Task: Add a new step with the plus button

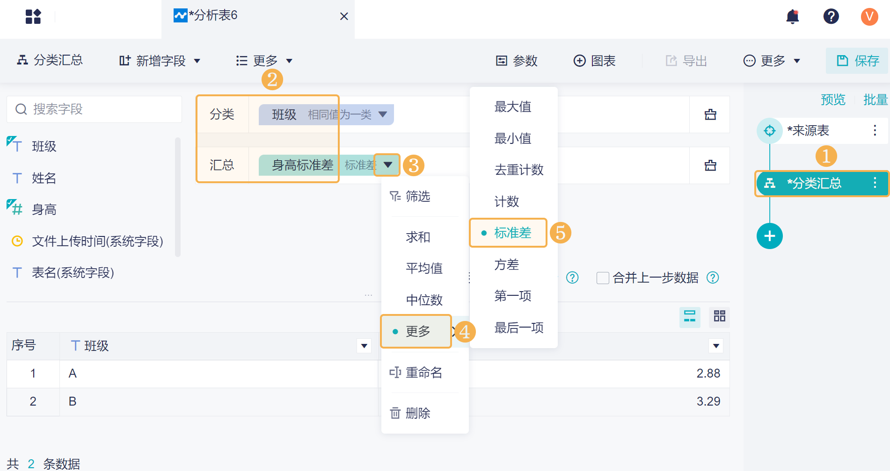Action: tap(770, 236)
